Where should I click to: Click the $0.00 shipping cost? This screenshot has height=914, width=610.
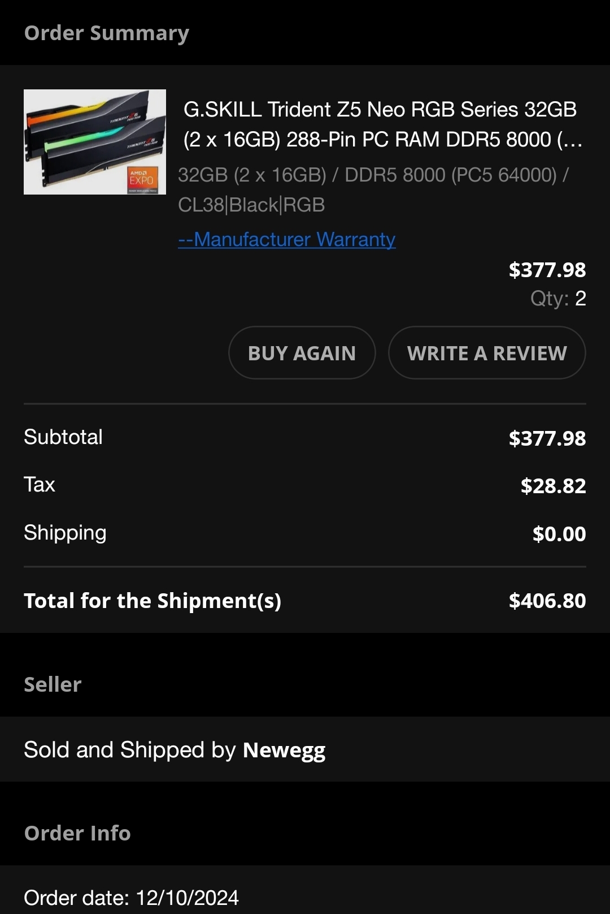(x=559, y=534)
